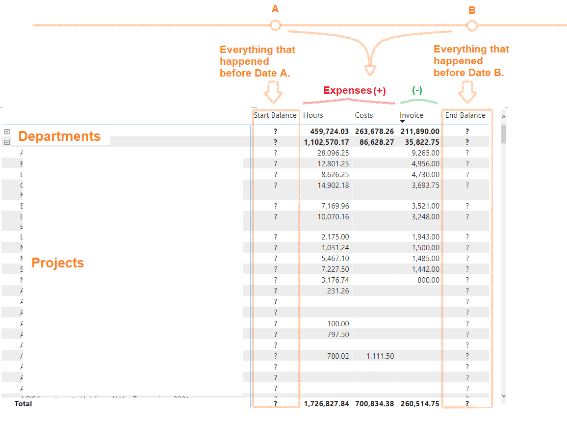
Task: Select the 86,628.27 costs cell
Action: click(376, 142)
